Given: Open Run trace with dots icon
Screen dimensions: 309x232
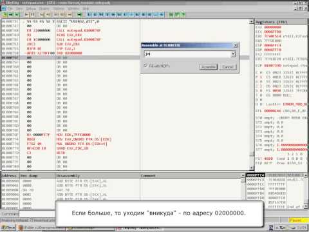Looking at the screenshot, I should (155, 15).
